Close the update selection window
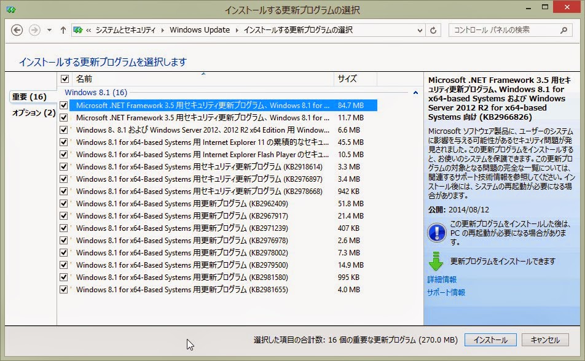This screenshot has width=585, height=361. click(567, 7)
